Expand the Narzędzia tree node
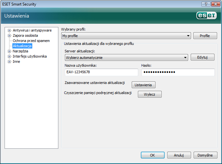 [x=9, y=51]
